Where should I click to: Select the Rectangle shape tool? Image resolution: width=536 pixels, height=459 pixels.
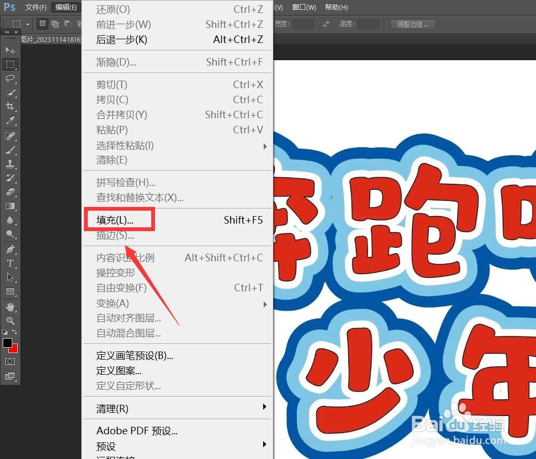pos(10,291)
